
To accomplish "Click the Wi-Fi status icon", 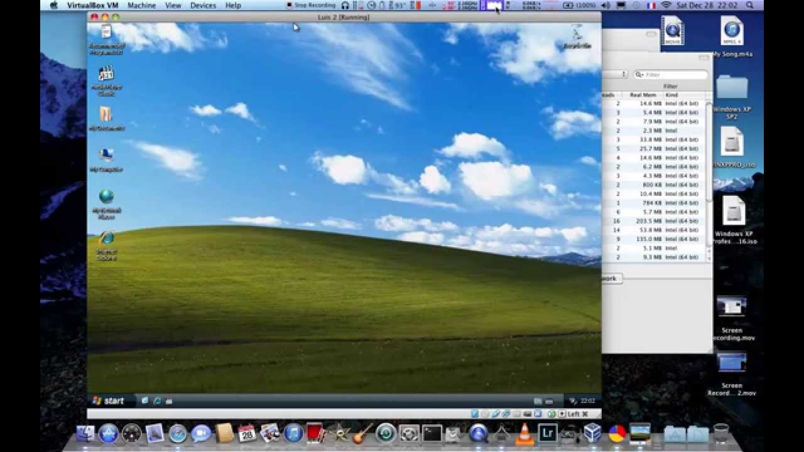I will tap(666, 5).
